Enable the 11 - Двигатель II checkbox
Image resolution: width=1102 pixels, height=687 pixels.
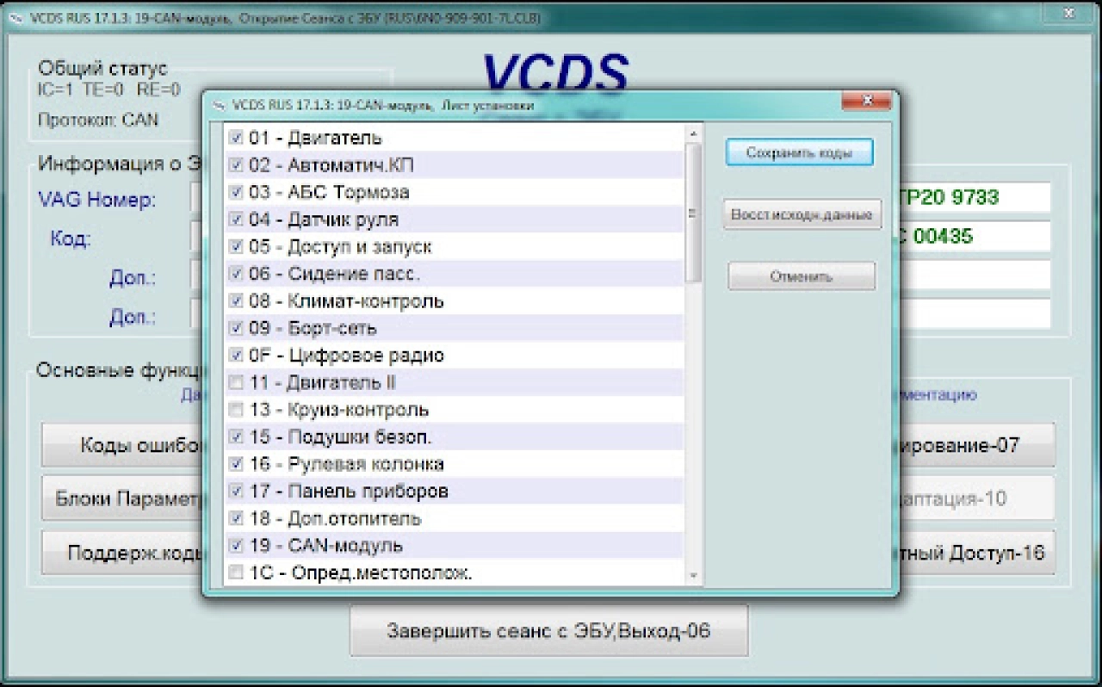pos(235,382)
